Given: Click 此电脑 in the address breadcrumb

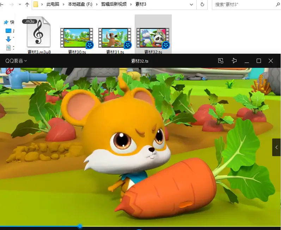Looking at the screenshot, I should pyautogui.click(x=53, y=4).
